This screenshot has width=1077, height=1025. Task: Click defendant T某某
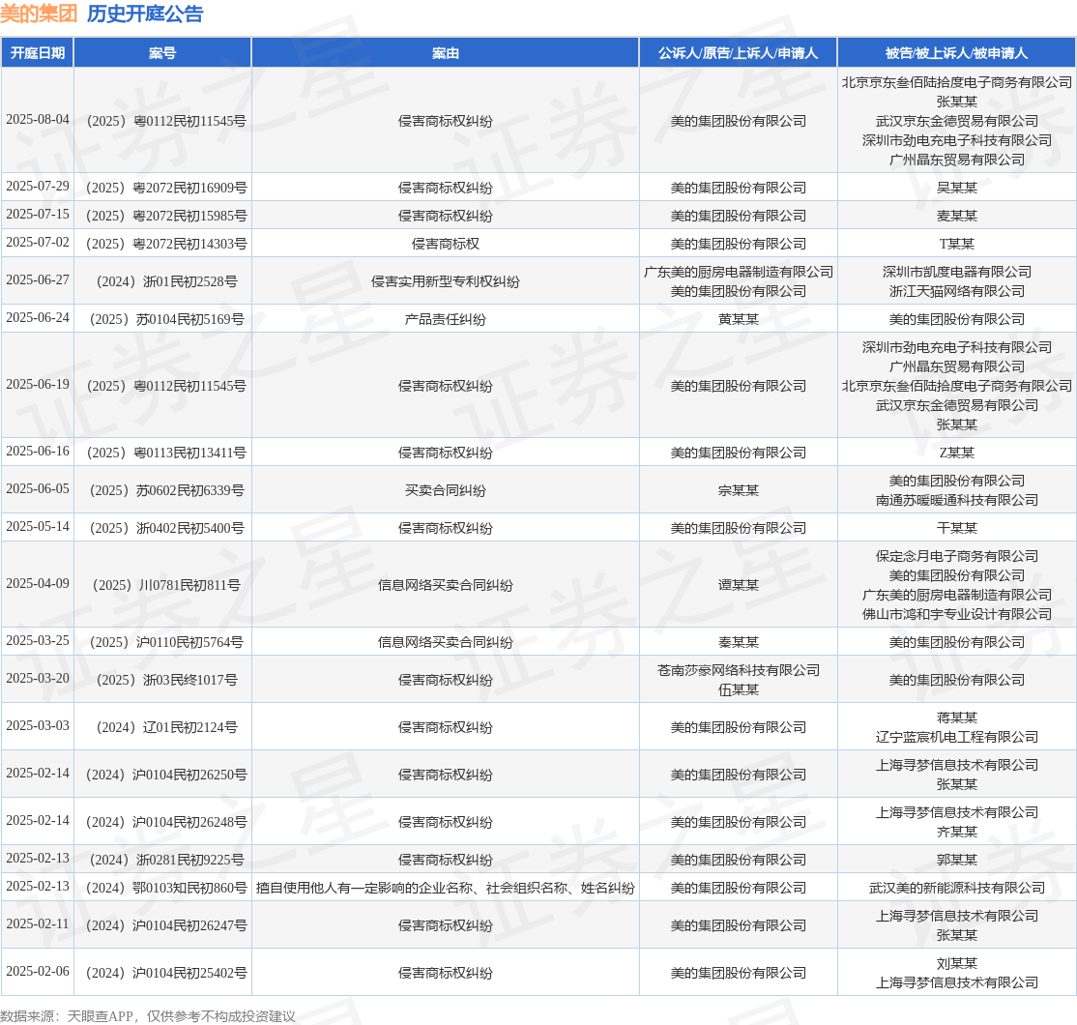point(957,244)
